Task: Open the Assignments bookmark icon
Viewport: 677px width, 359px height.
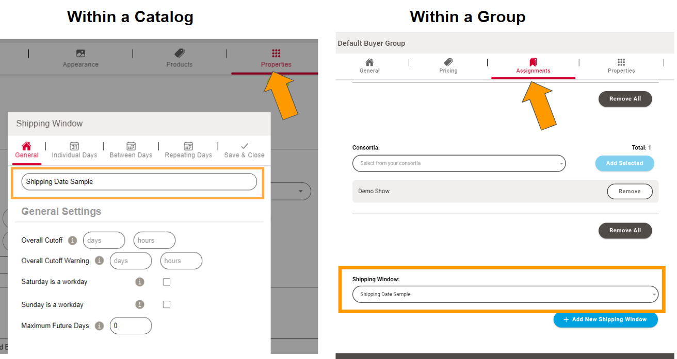Action: tap(533, 62)
